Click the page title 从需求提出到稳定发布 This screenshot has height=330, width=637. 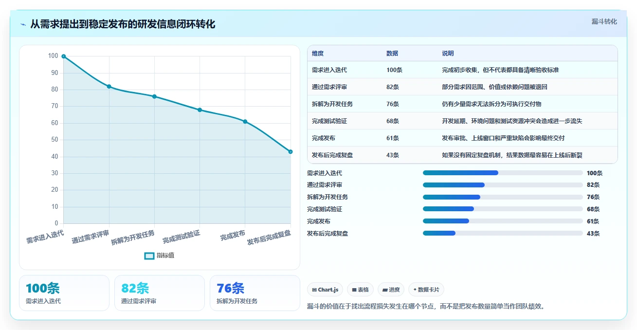[123, 24]
